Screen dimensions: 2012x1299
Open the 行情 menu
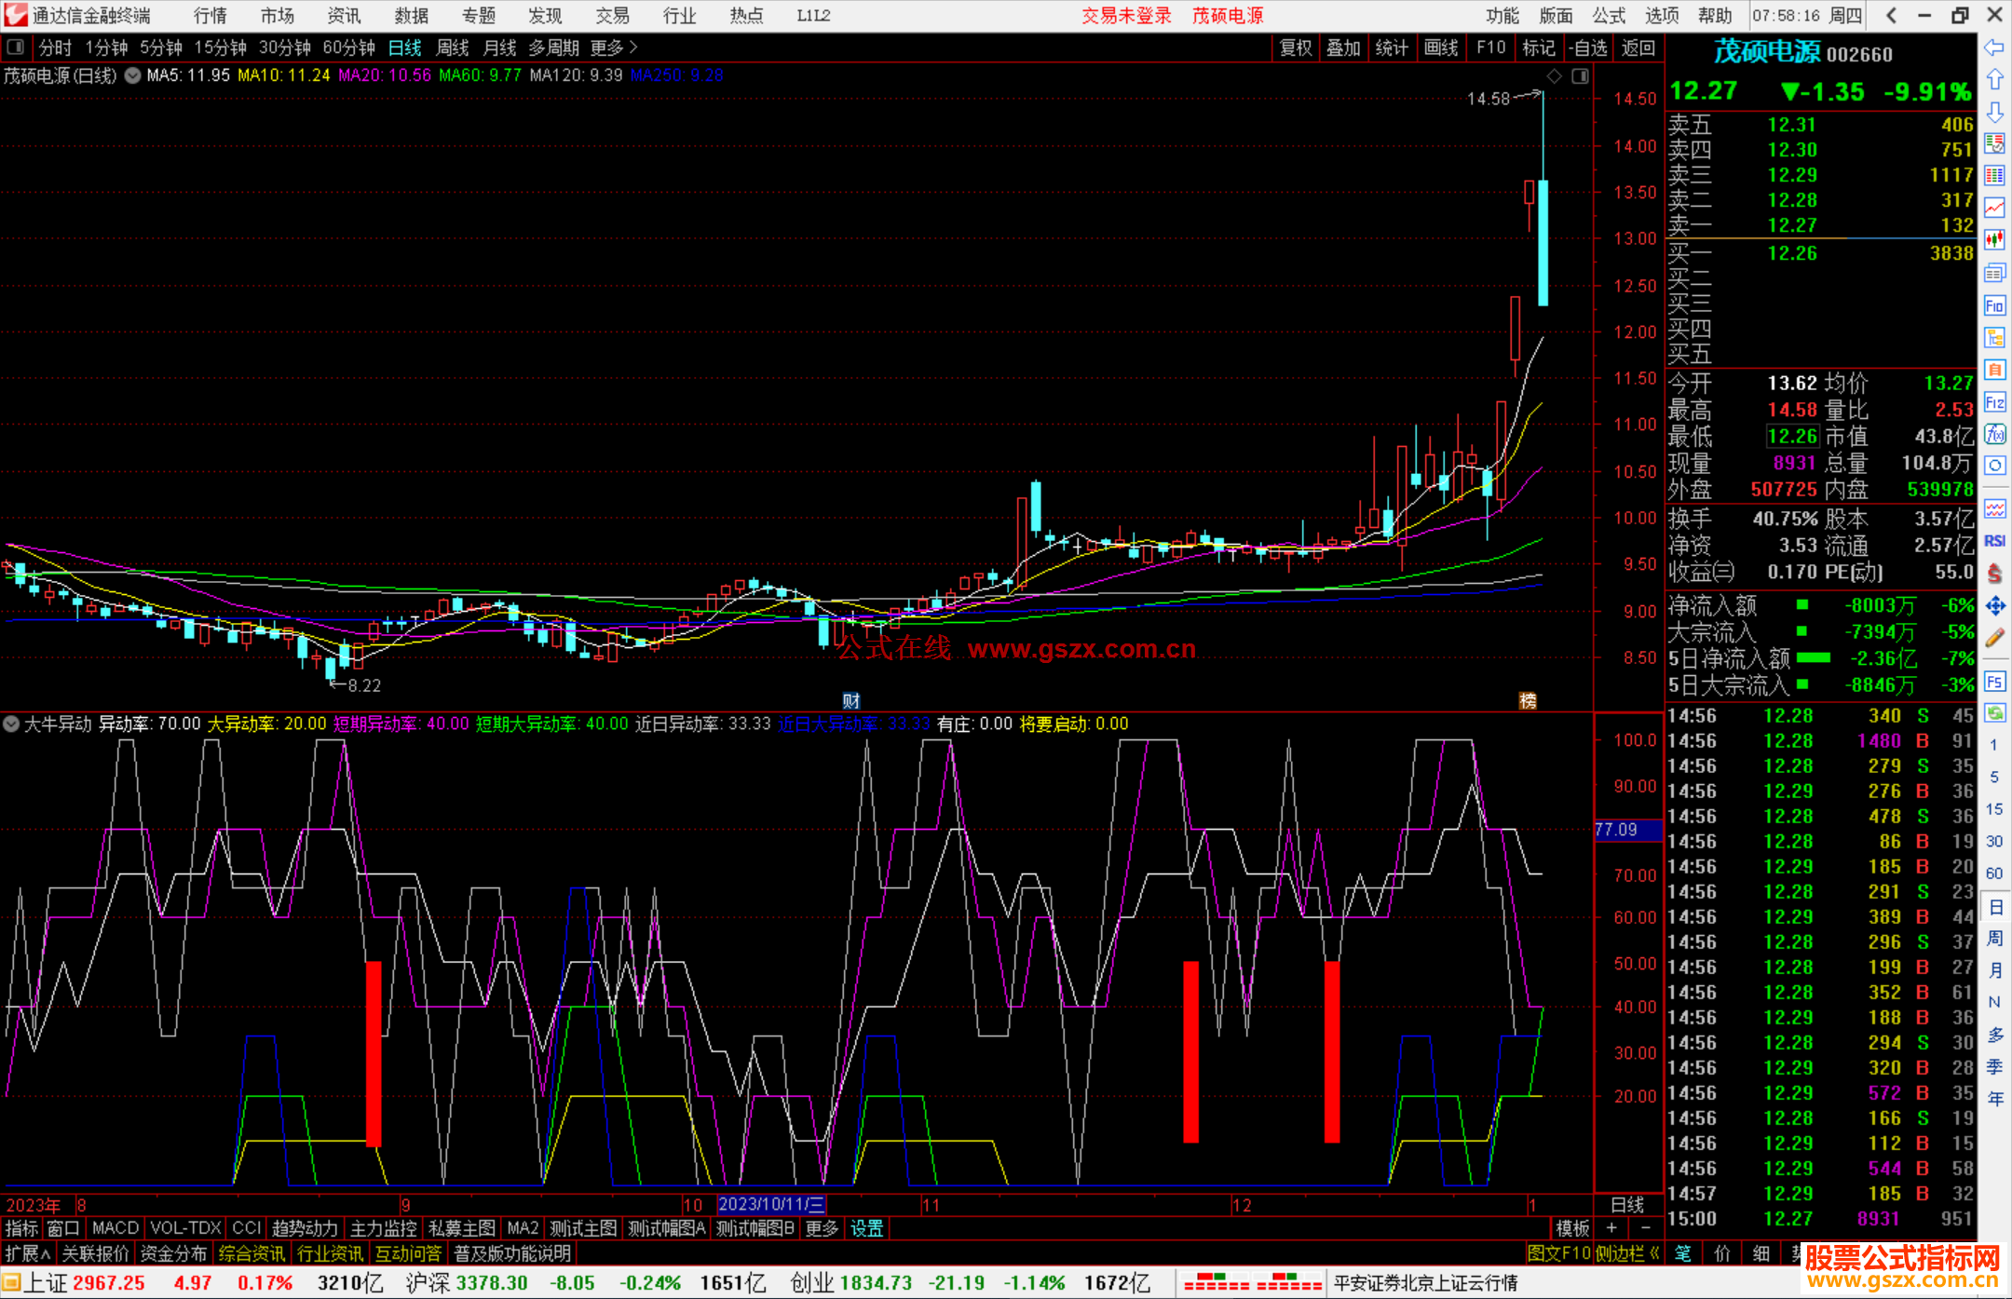(211, 15)
